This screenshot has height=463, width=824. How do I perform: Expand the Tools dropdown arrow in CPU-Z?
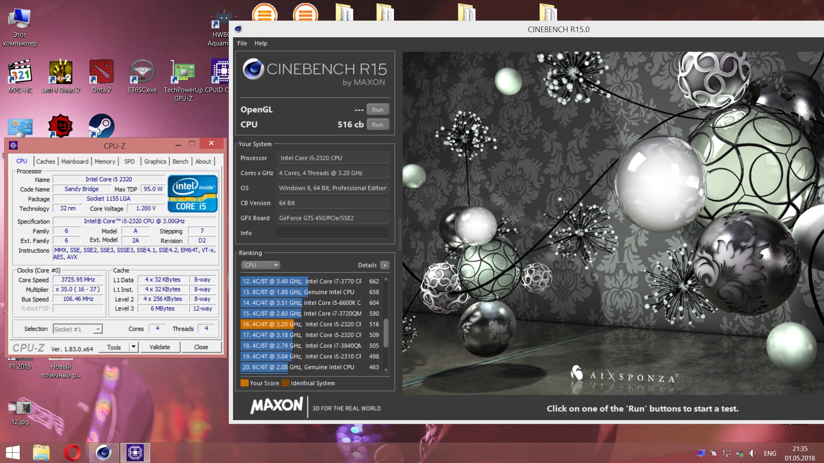(x=133, y=347)
